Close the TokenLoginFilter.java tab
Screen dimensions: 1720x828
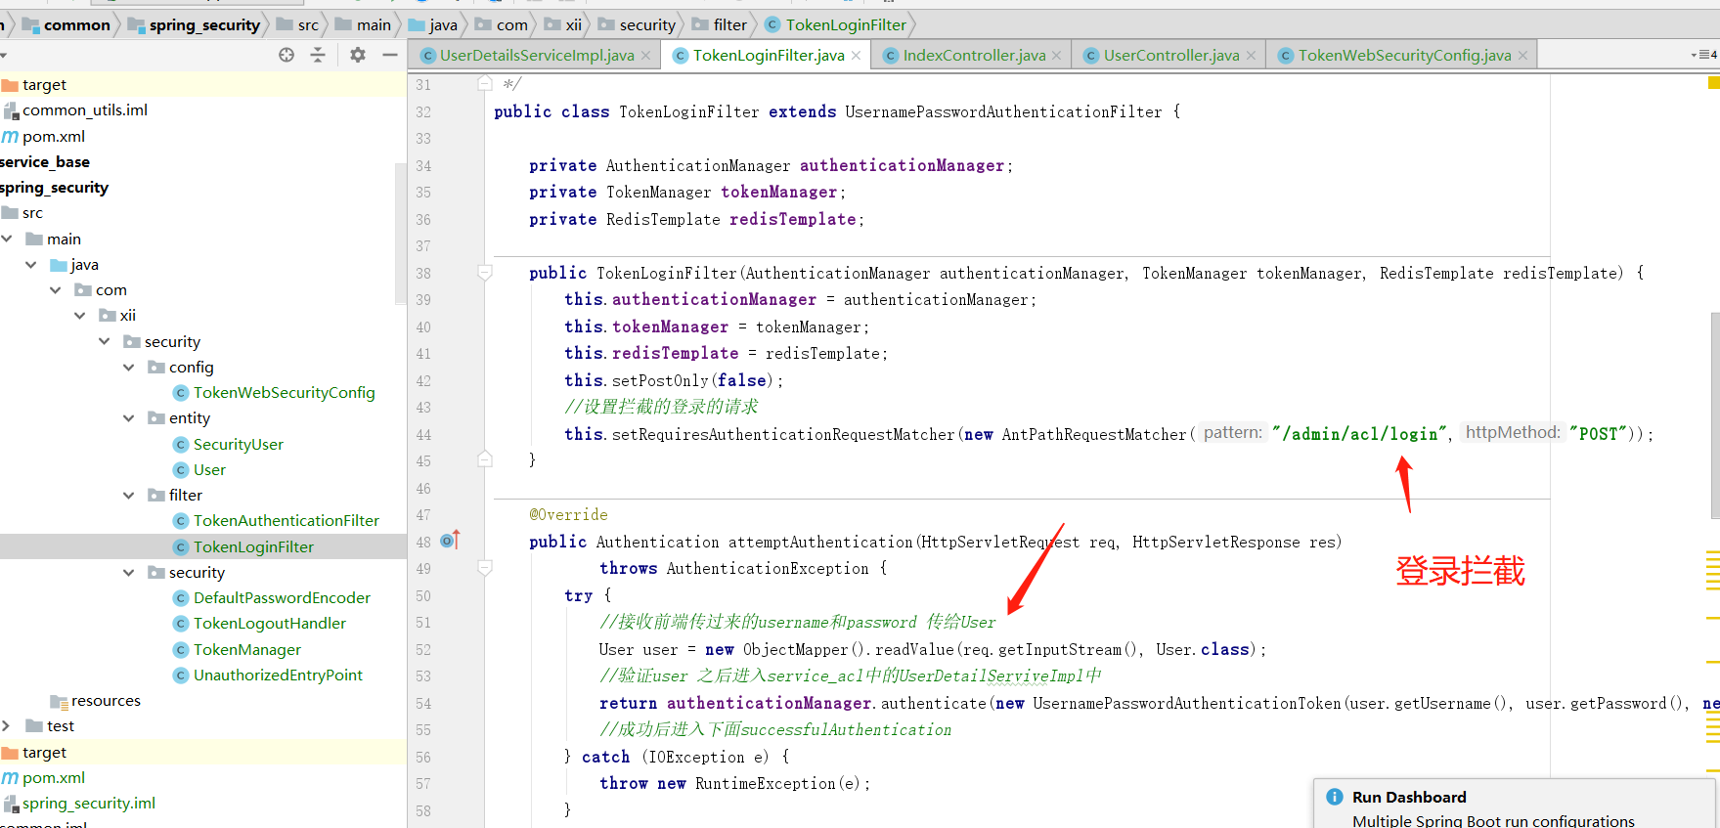(x=856, y=56)
